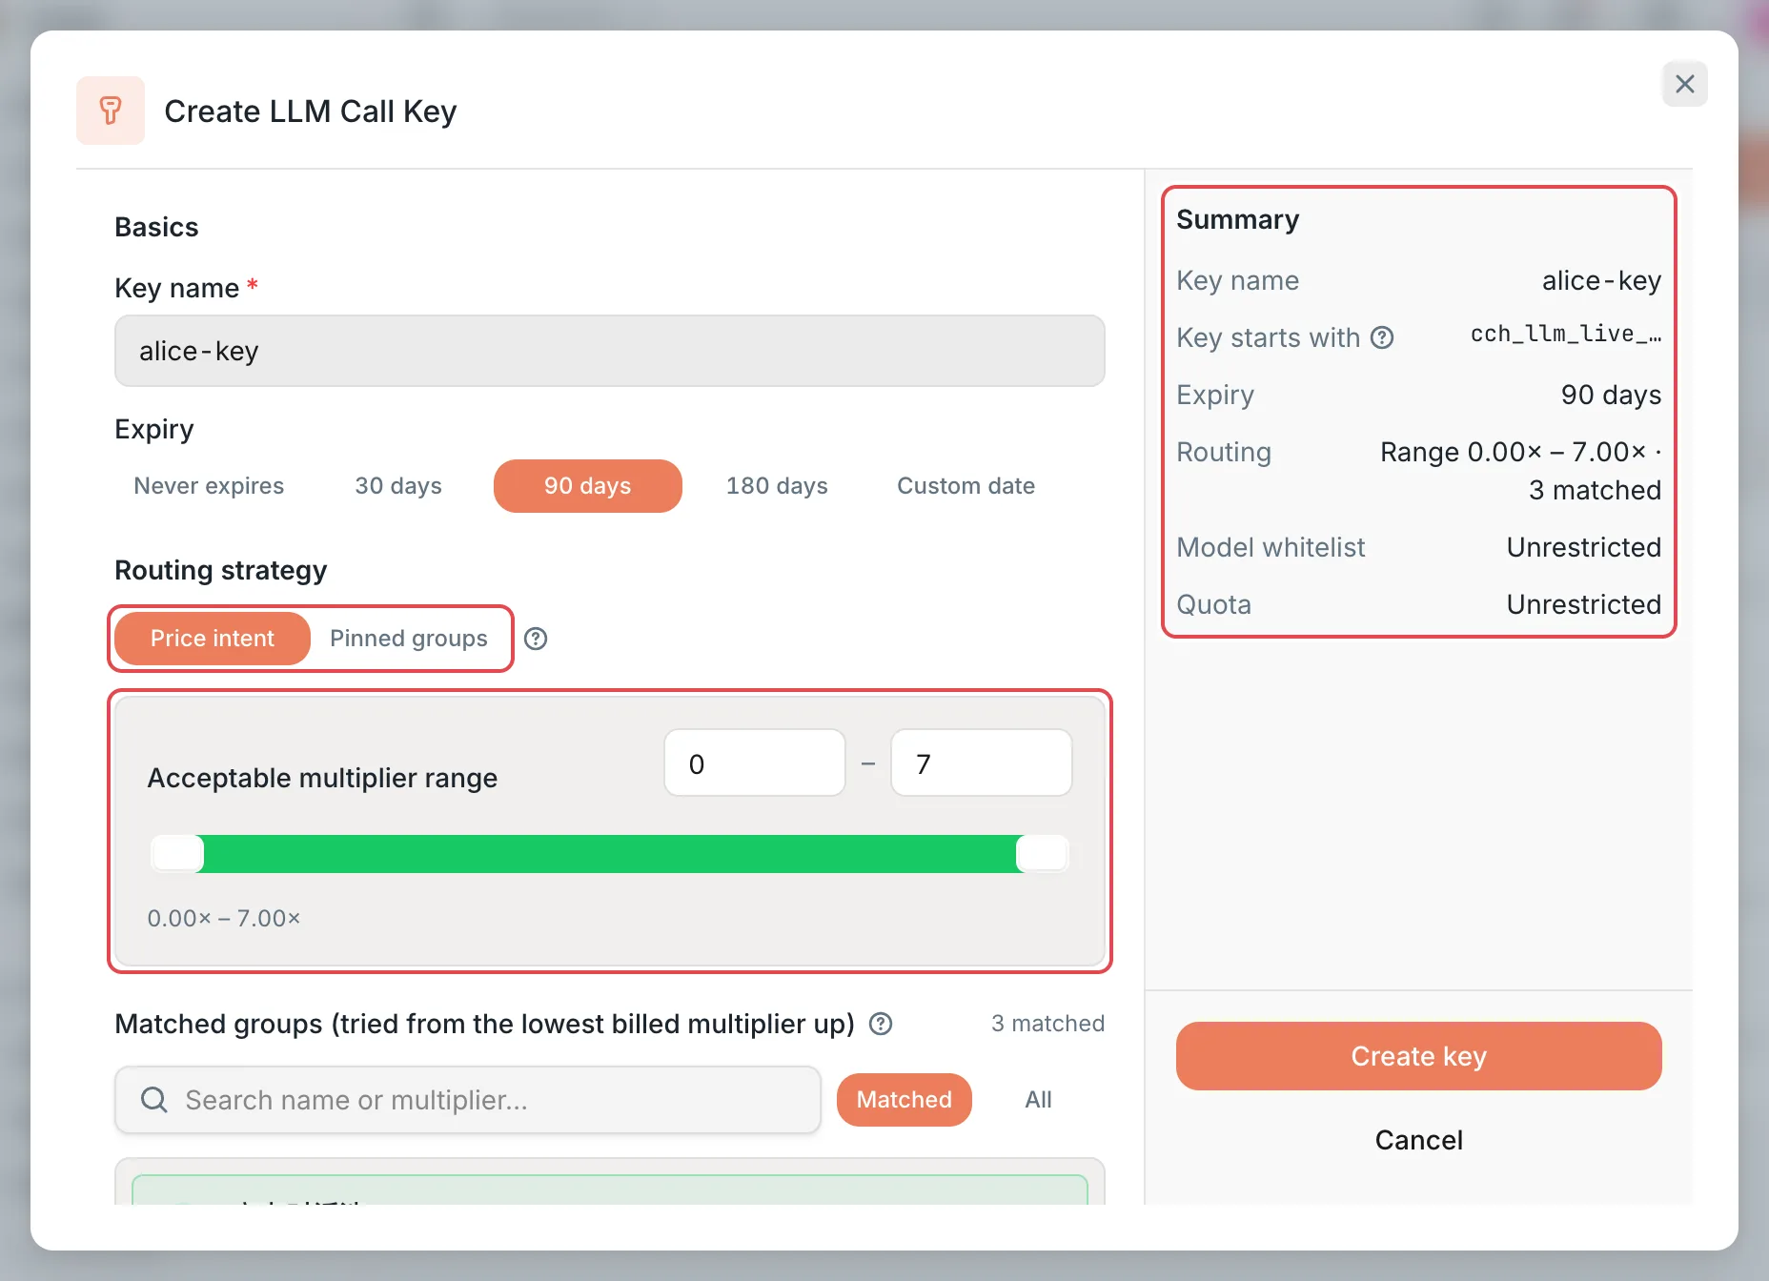This screenshot has width=1769, height=1281.
Task: Click the Key name input field
Action: [x=610, y=351]
